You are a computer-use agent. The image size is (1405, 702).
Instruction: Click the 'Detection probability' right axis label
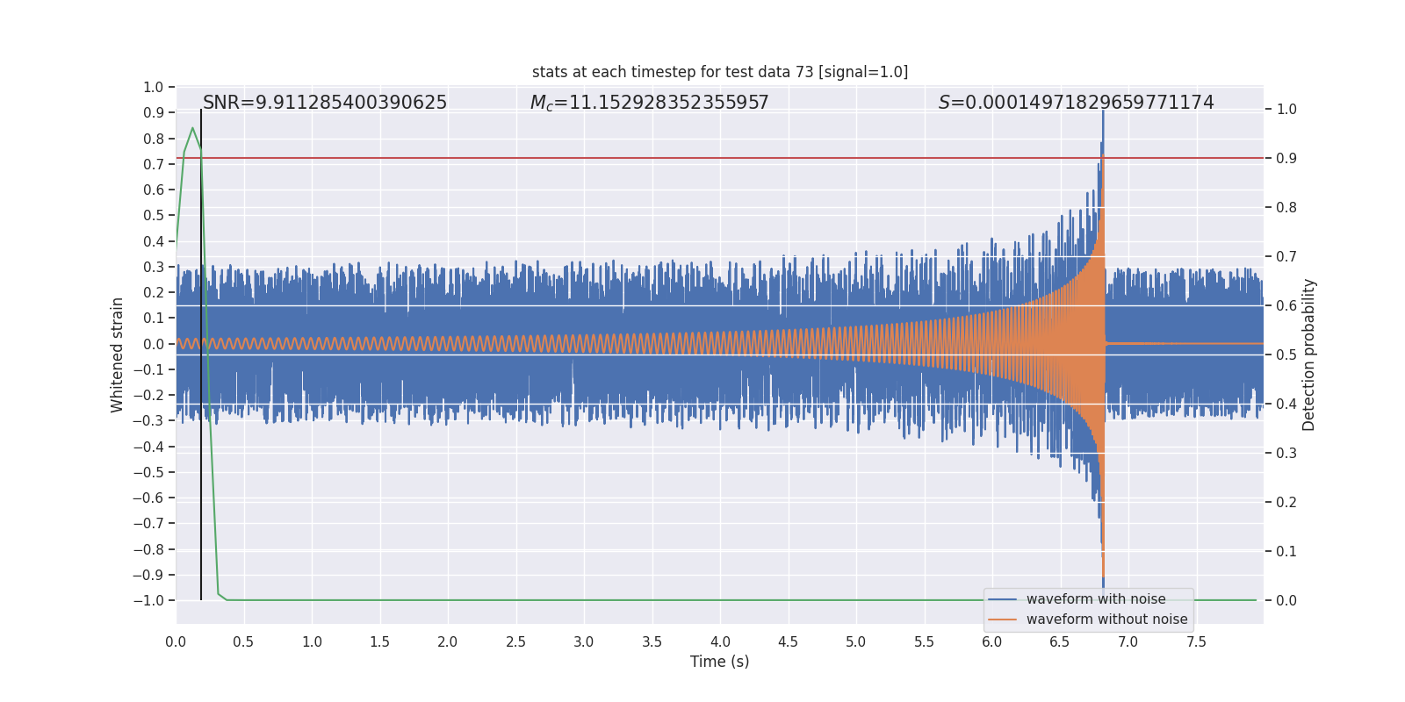click(x=1308, y=355)
